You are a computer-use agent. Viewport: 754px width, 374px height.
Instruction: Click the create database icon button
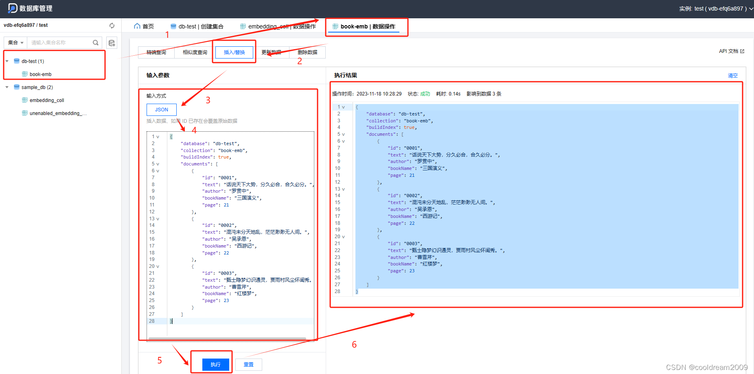[112, 43]
